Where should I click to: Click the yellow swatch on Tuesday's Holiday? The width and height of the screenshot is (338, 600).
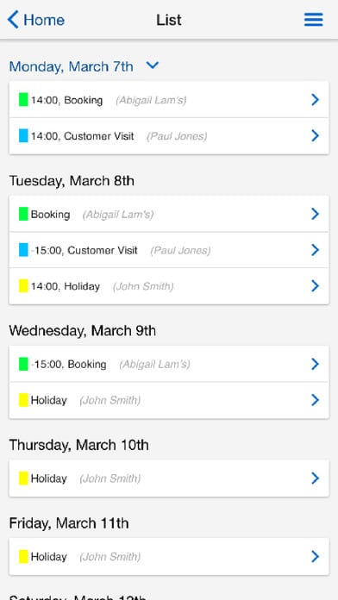(23, 286)
